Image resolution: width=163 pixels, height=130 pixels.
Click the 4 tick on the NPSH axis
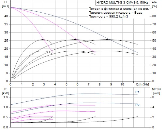(153, 107)
